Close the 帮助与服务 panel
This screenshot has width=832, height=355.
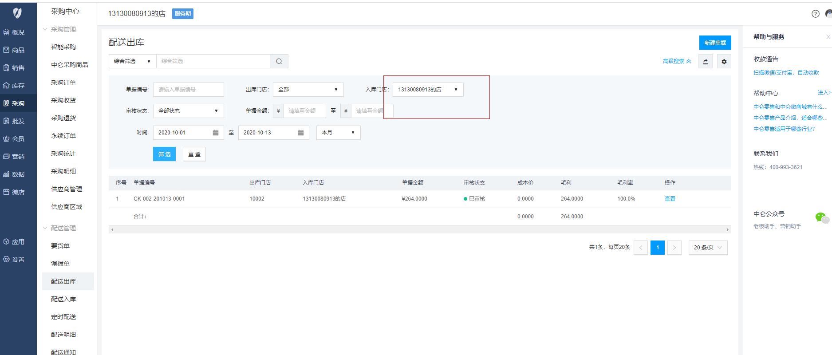tap(828, 37)
